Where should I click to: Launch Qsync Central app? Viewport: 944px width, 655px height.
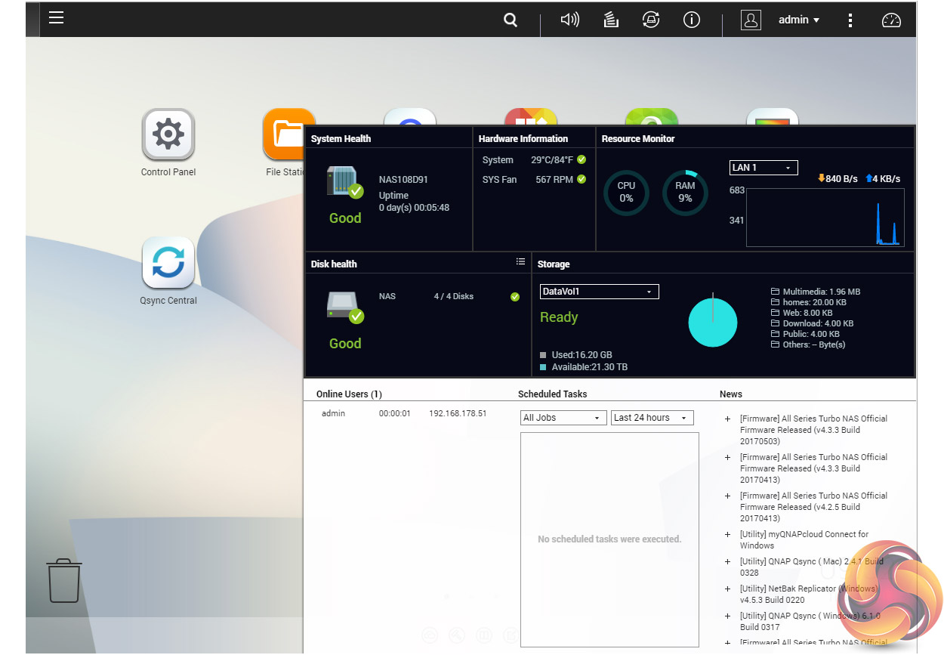[168, 263]
